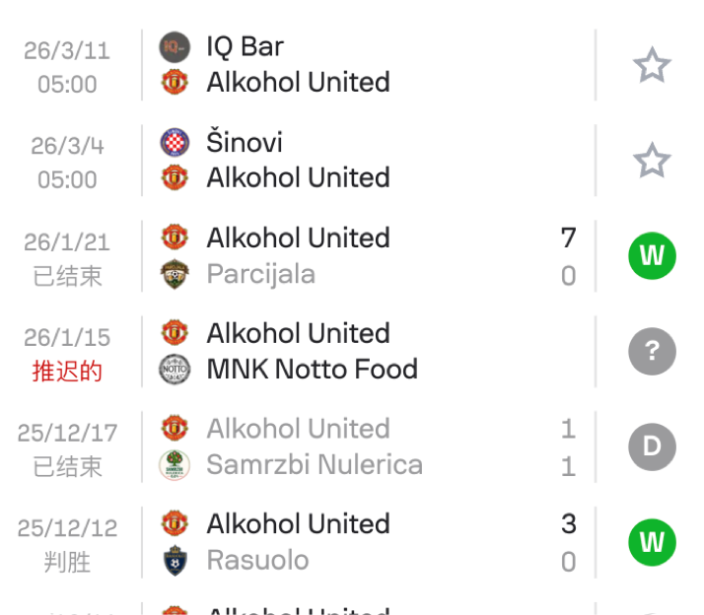Open Samrzbi Nulerica team page
This screenshot has height=615, width=704.
(x=315, y=465)
